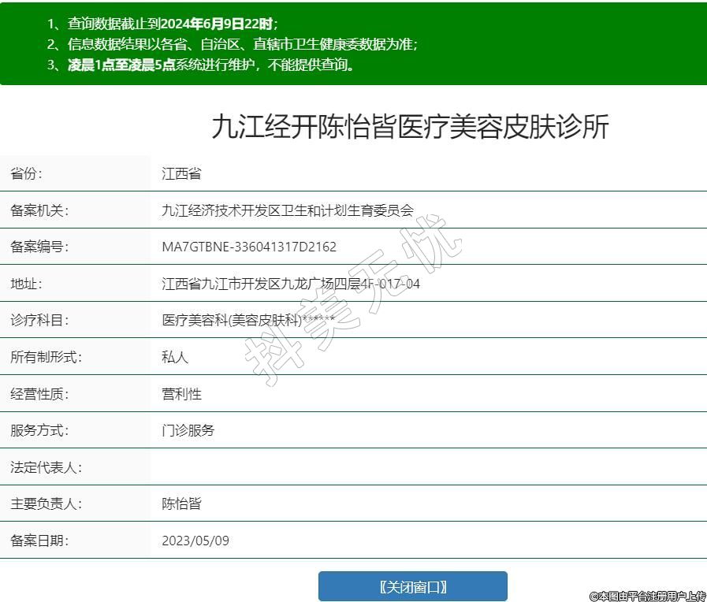This screenshot has height=602, width=707.
Task: Select the 营利性 business nature value
Action: point(181,394)
